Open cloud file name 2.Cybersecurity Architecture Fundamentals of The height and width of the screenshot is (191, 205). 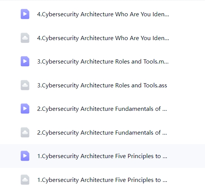102,133
